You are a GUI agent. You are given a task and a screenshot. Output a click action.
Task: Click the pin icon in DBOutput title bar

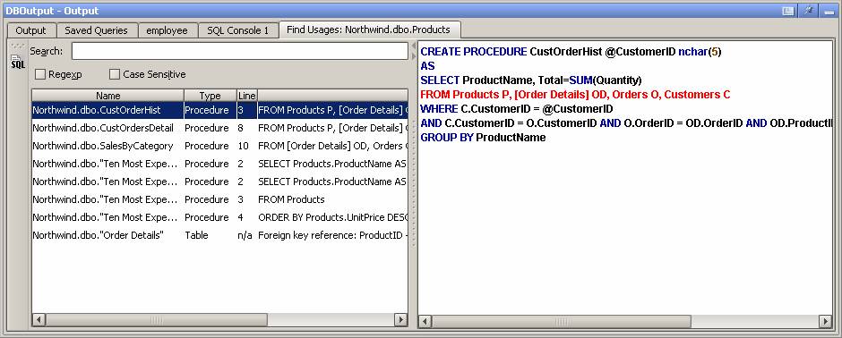[808, 11]
